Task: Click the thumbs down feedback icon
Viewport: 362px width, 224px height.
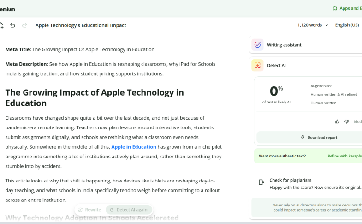Action: tap(346, 121)
